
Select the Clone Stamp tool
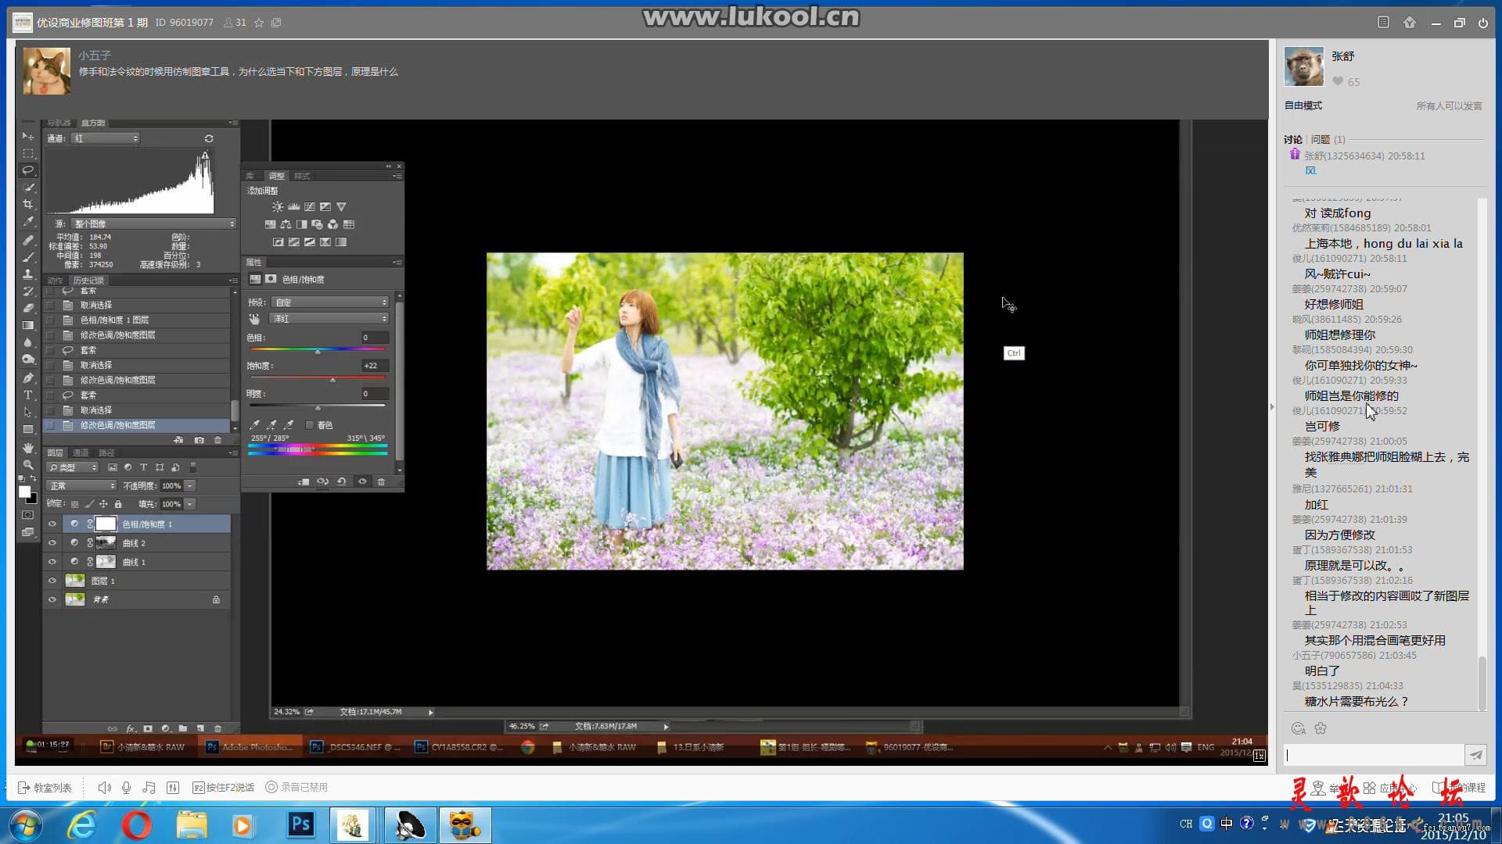[x=28, y=274]
